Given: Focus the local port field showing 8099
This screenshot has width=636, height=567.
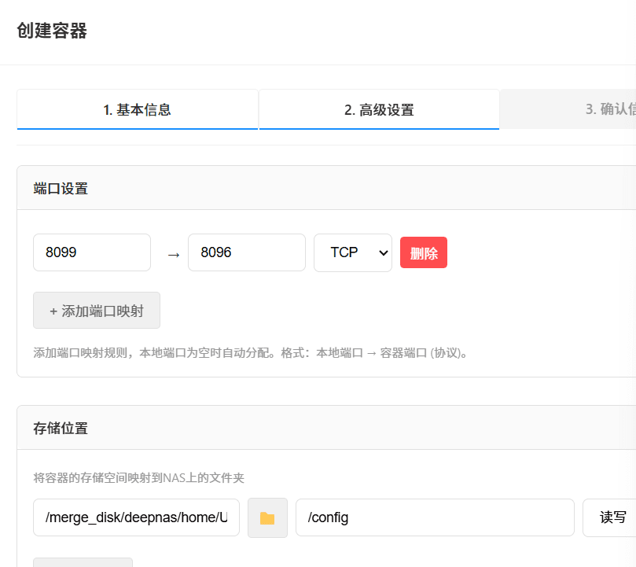Looking at the screenshot, I should click(92, 252).
